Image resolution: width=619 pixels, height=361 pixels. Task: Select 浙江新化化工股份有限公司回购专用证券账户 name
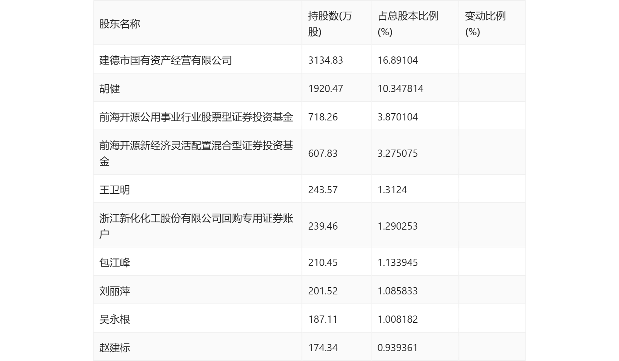coord(196,226)
